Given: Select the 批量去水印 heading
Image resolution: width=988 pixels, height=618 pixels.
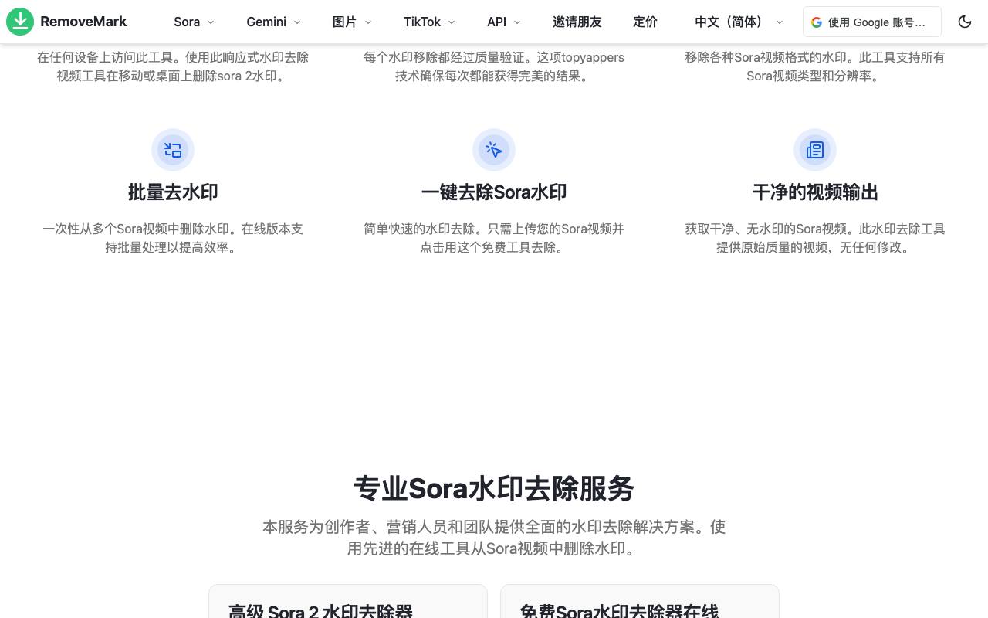Looking at the screenshot, I should point(173,192).
